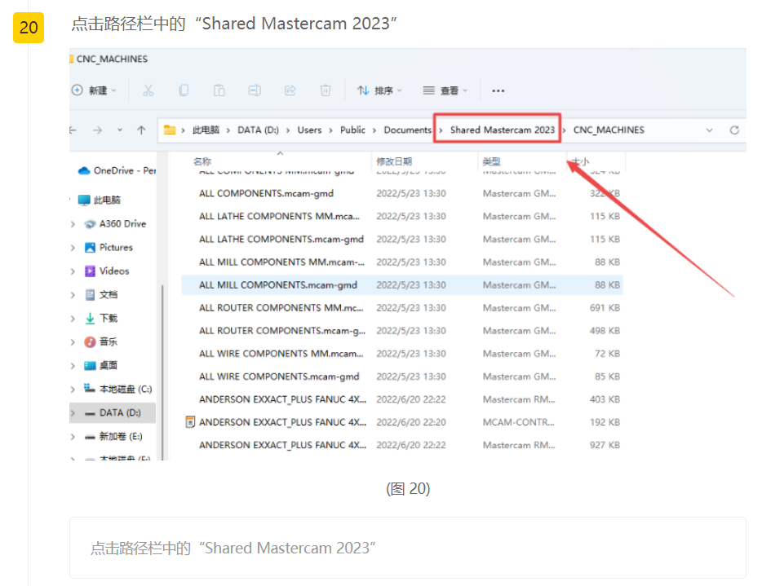Click CNC_MACHINES in the address path
This screenshot has height=586, width=762.
[609, 130]
